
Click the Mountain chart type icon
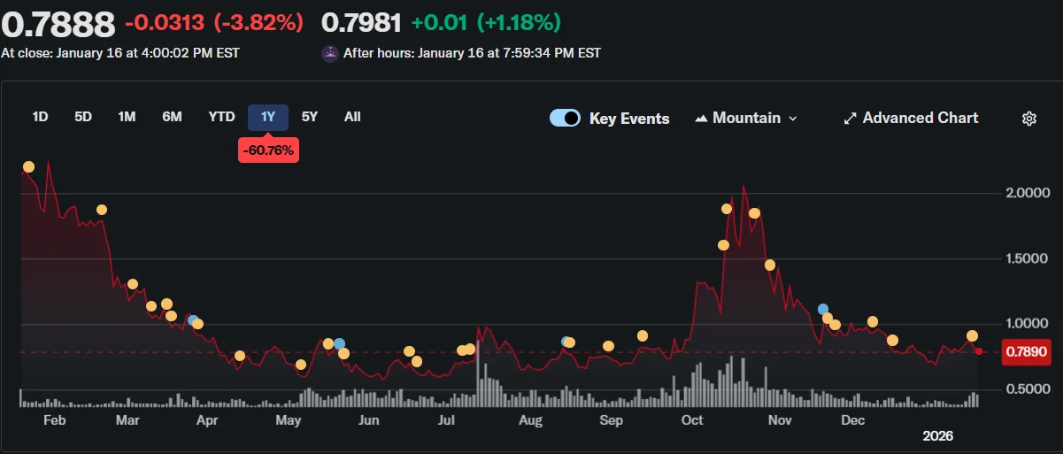701,119
